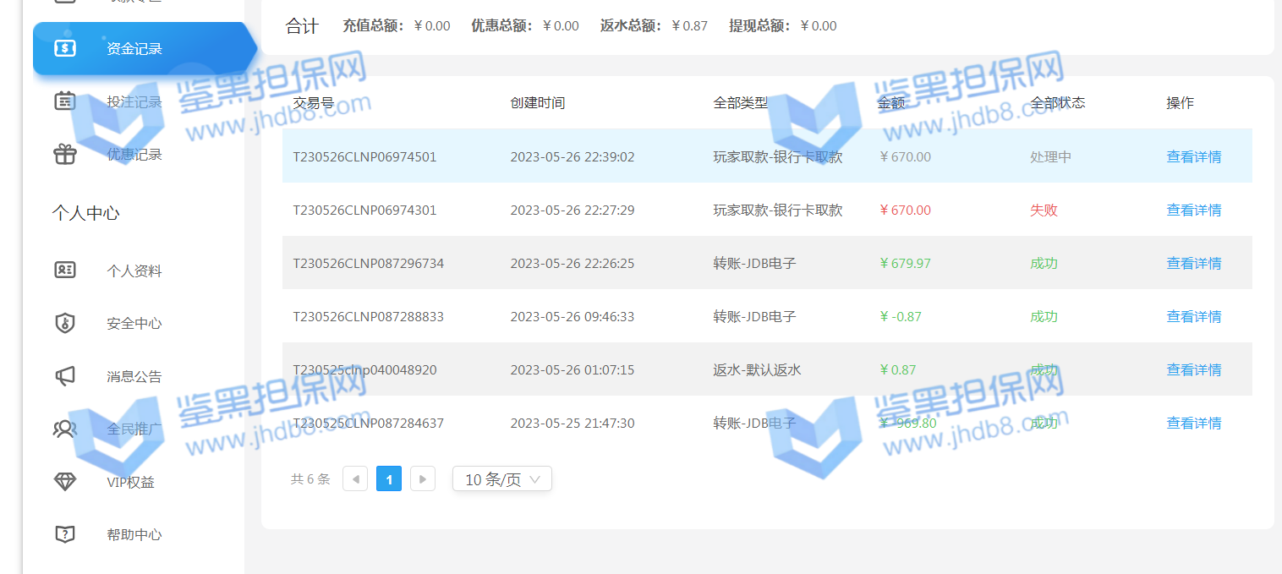Go to next page arrow in pagination
Image resolution: width=1282 pixels, height=574 pixels.
pyautogui.click(x=423, y=479)
